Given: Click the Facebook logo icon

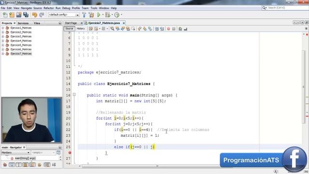Looking at the screenshot, I should point(294,159).
